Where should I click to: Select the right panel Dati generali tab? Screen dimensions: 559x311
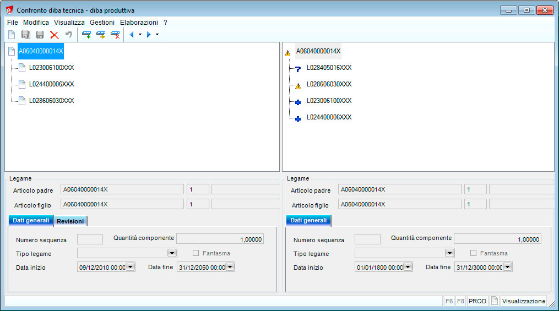[x=308, y=221]
